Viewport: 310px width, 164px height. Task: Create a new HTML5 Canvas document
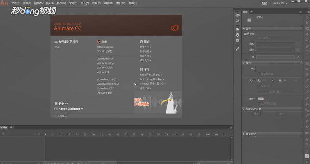click(x=105, y=47)
